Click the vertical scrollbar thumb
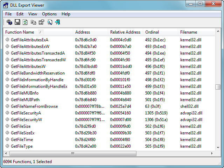 point(218,87)
